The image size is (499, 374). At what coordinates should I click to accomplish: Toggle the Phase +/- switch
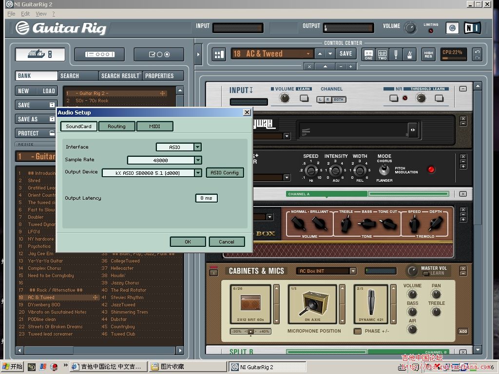pos(358,331)
